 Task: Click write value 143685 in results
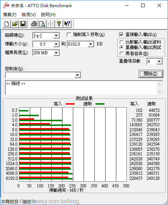coord(136,125)
